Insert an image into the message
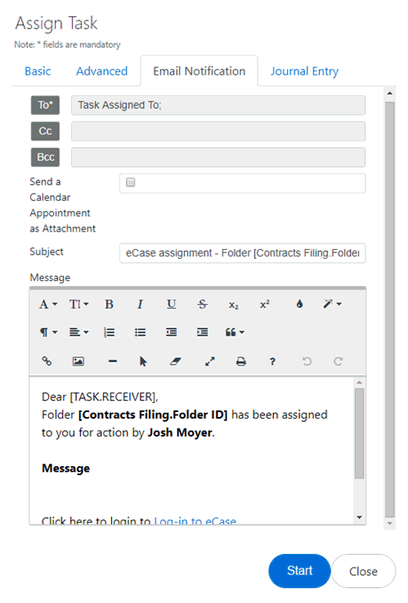Image resolution: width=408 pixels, height=603 pixels. [x=78, y=361]
